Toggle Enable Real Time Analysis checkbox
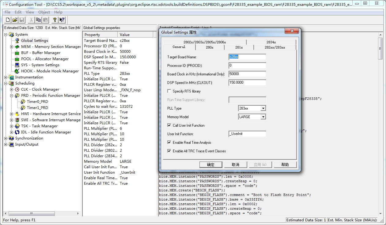The height and width of the screenshot is (225, 386). [169, 143]
